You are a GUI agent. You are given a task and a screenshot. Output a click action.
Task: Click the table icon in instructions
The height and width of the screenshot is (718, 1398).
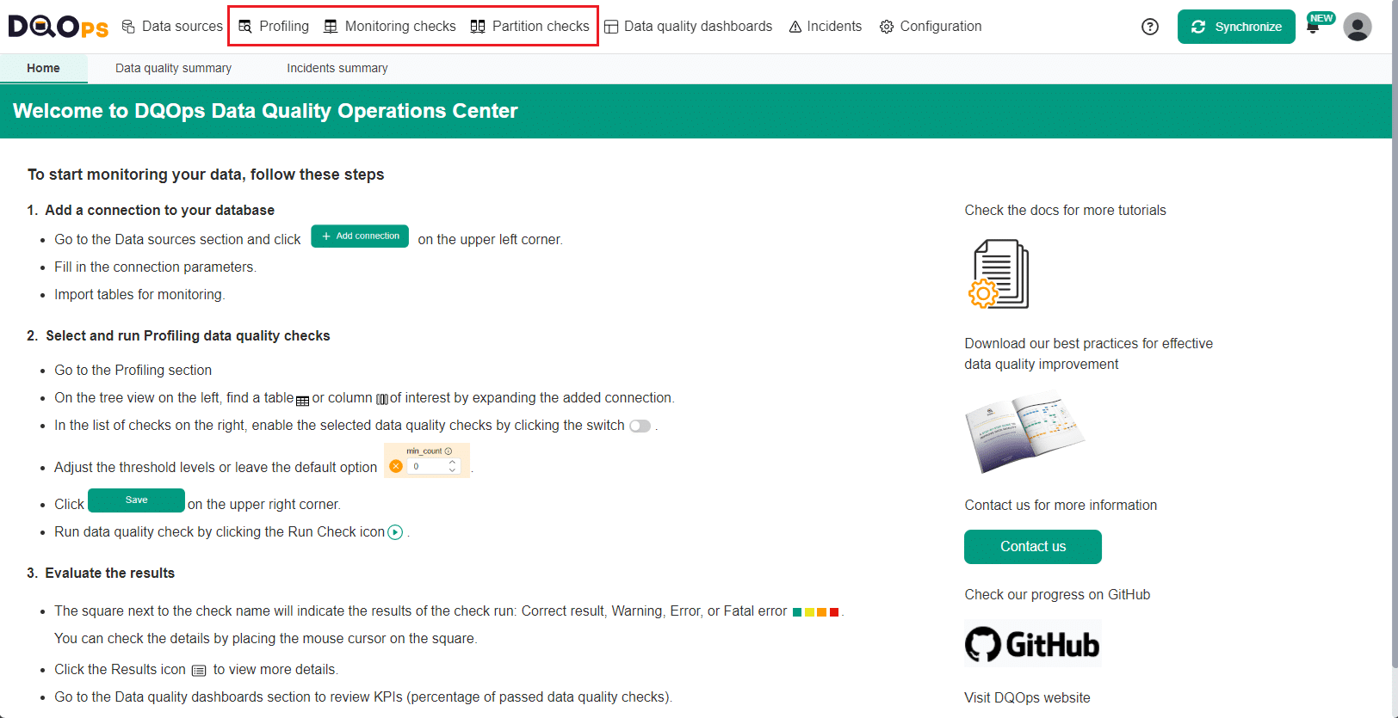(302, 401)
